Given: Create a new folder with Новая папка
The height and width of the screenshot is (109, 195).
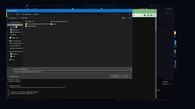Looking at the screenshot, I should coord(24,18).
